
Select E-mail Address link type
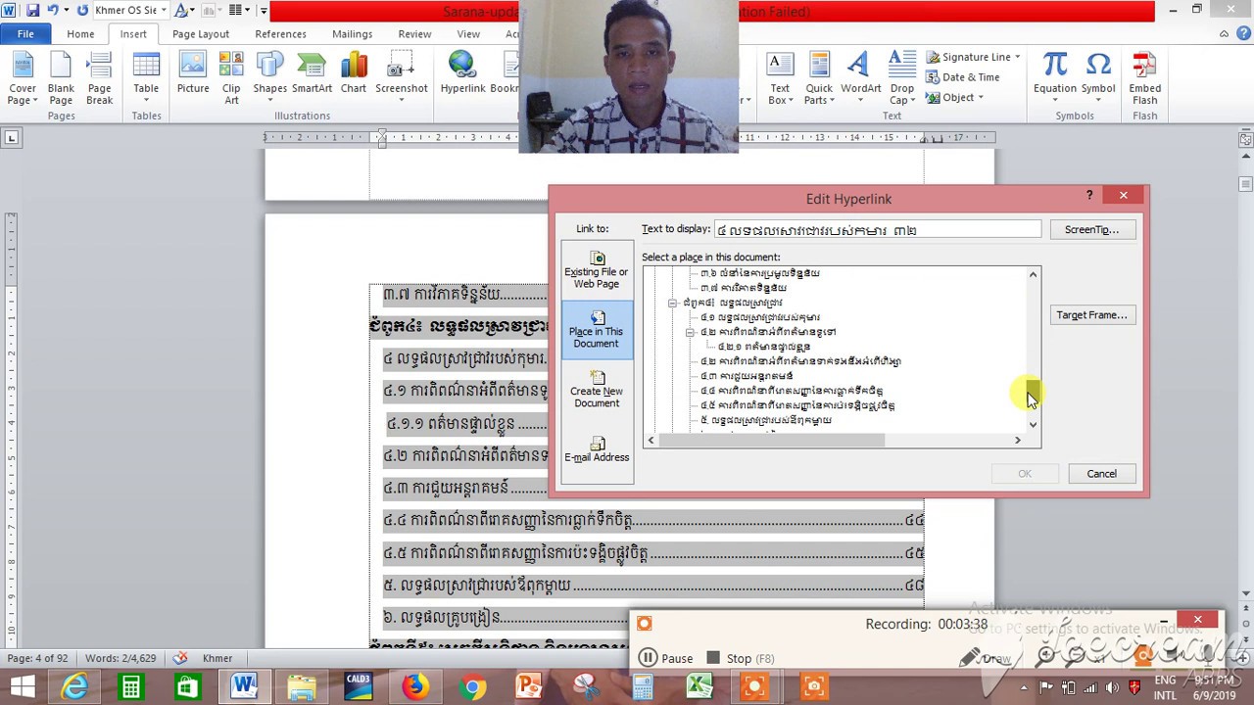pyautogui.click(x=597, y=448)
